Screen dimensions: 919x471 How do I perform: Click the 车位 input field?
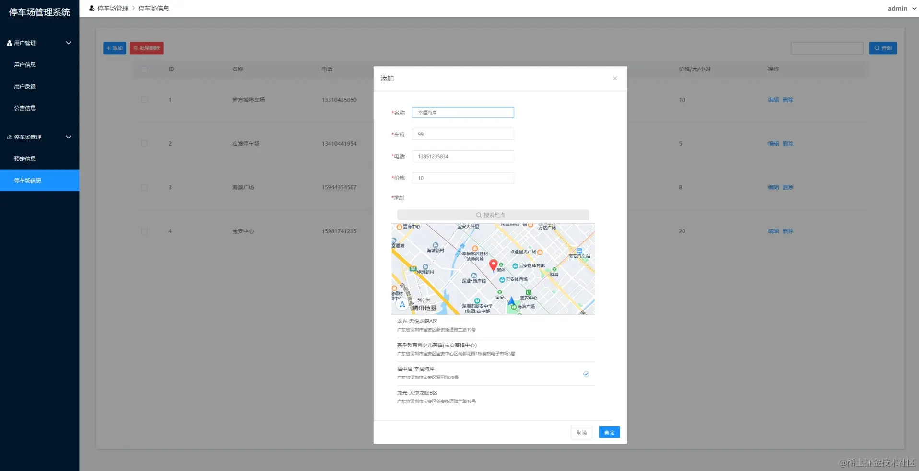463,135
